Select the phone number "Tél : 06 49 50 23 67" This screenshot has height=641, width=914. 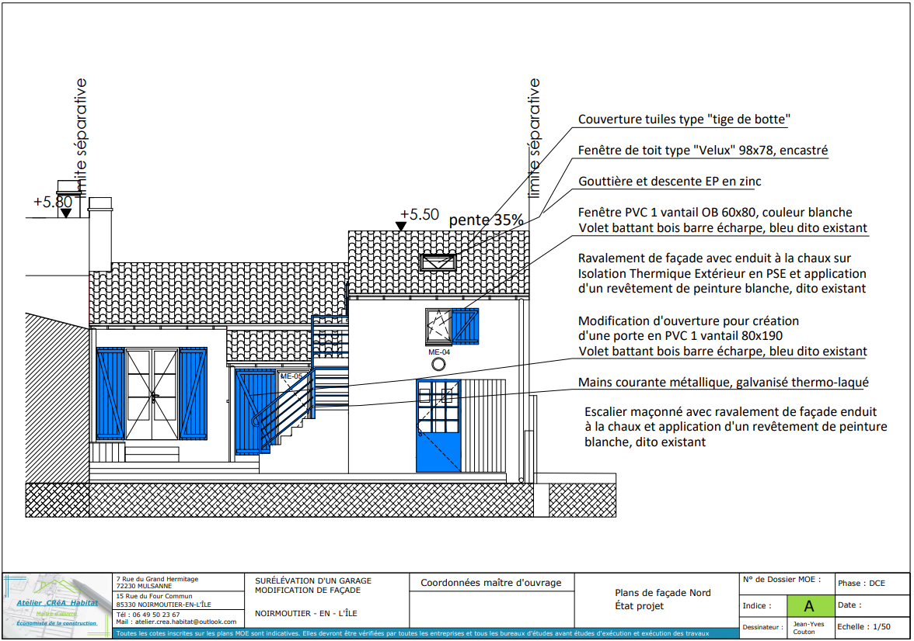point(148,614)
